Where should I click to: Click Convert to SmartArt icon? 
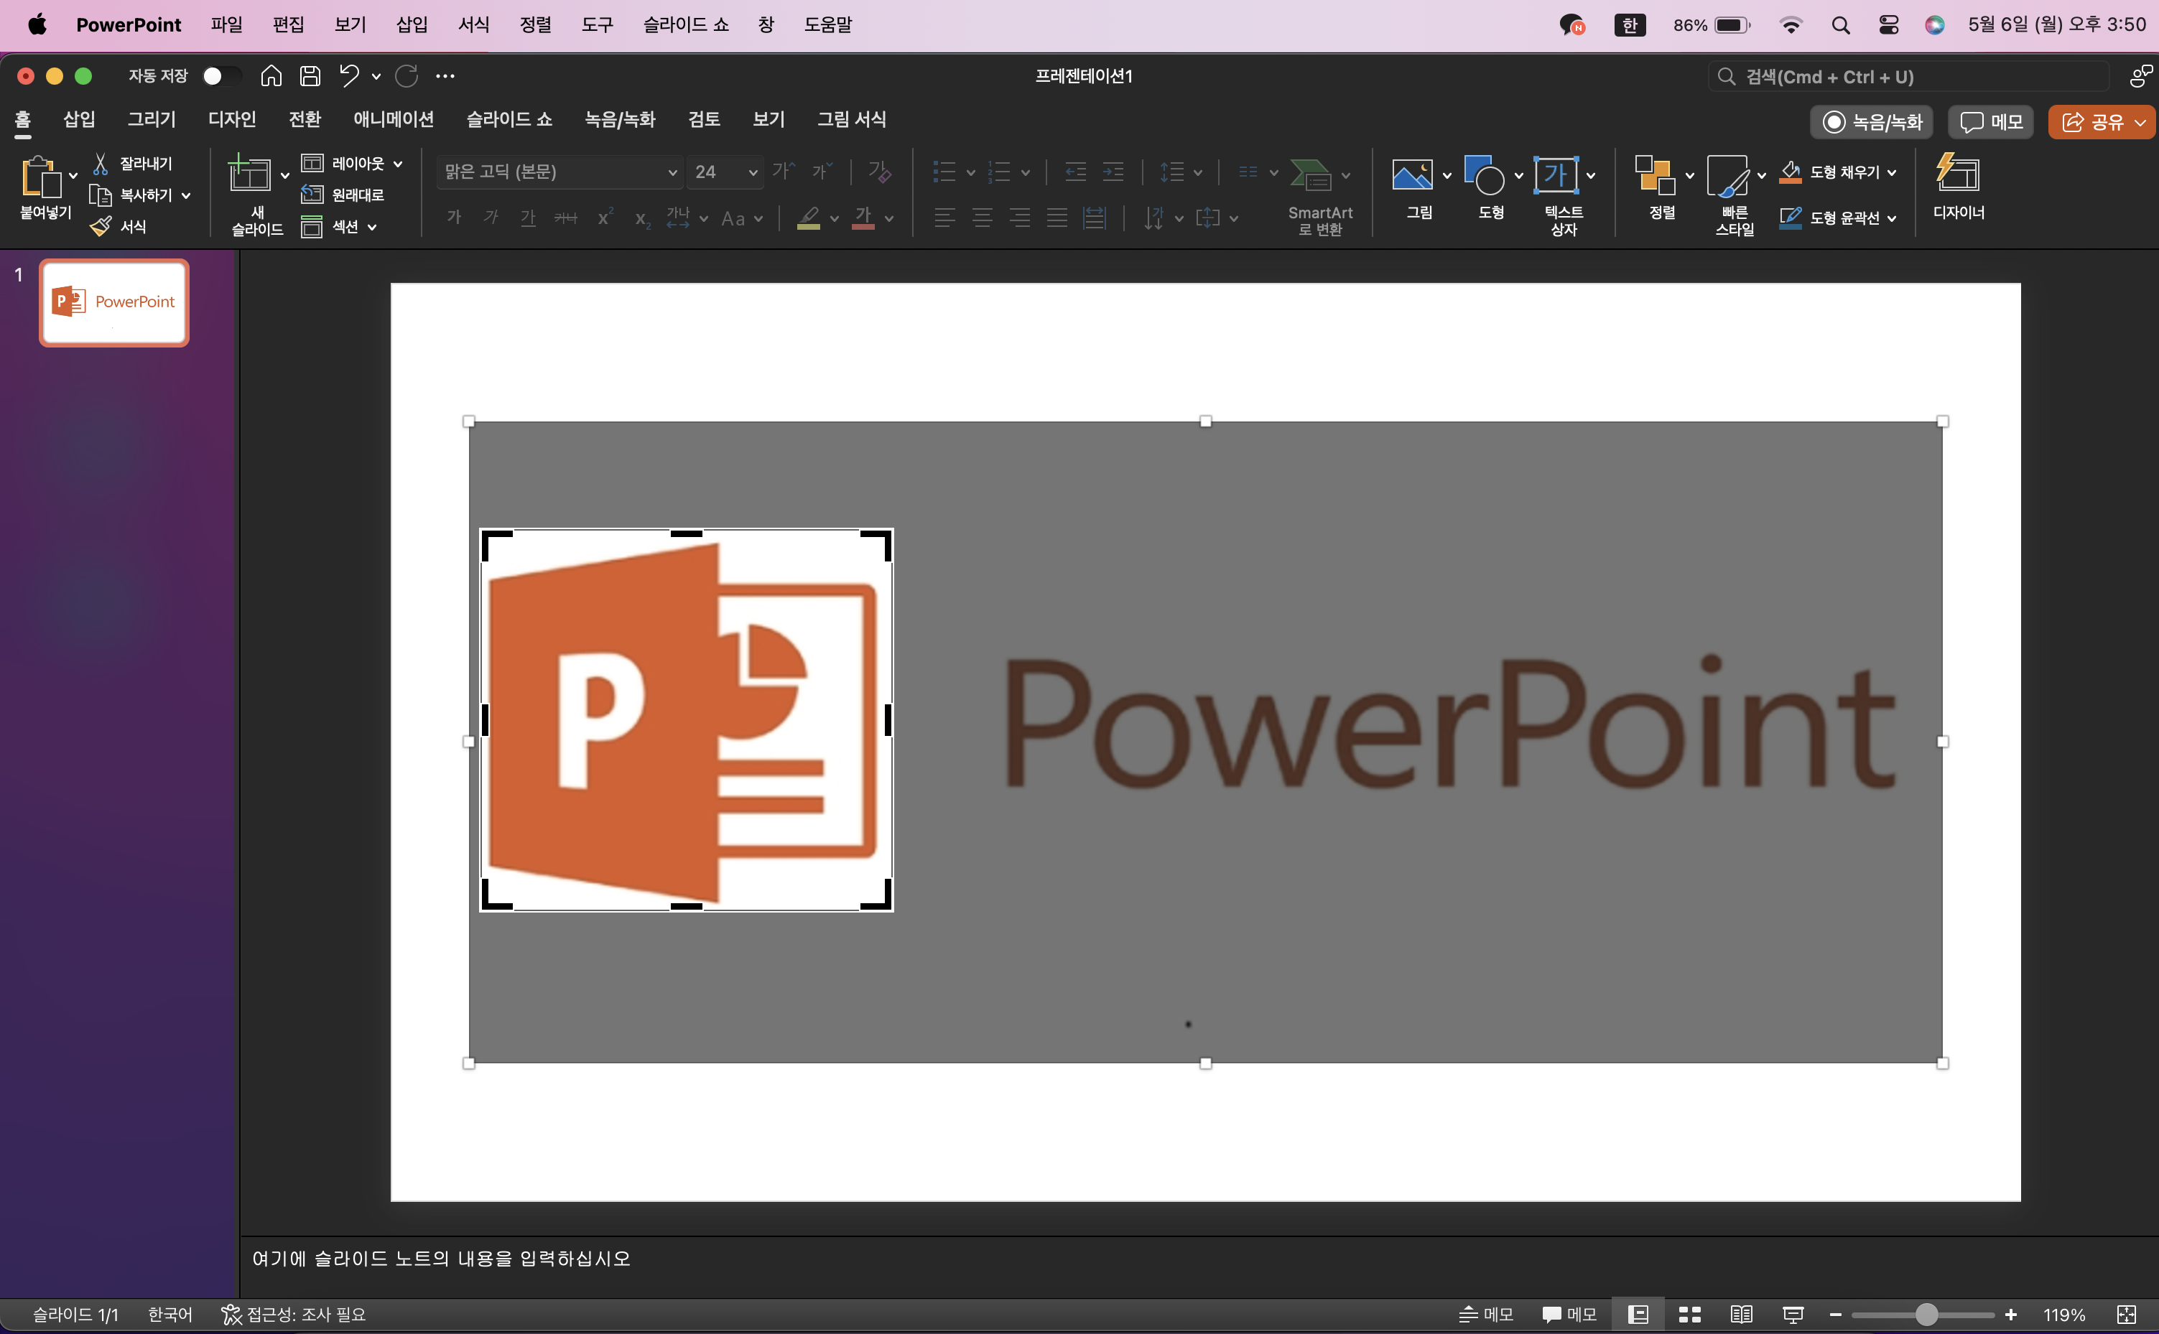(x=1310, y=174)
